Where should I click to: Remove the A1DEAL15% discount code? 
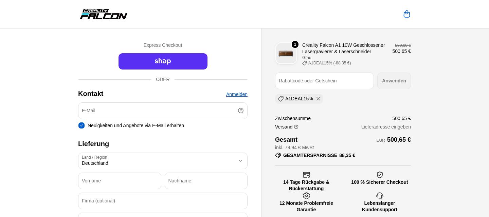[318, 99]
